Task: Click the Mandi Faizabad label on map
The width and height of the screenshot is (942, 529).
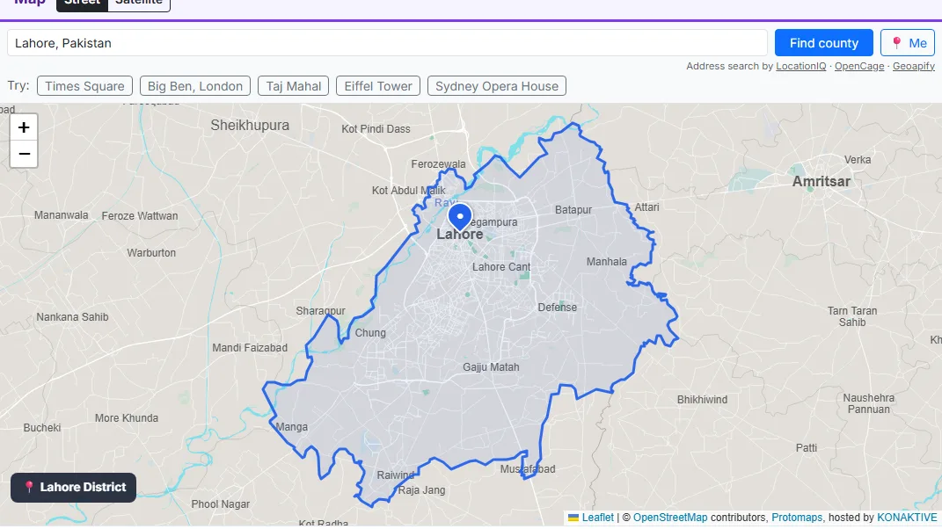Action: point(249,348)
